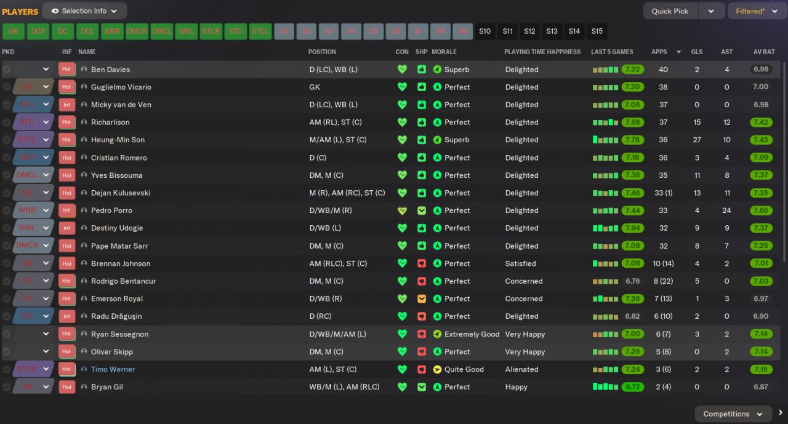
Task: Select the WBR position slot tab
Action: (x=112, y=31)
